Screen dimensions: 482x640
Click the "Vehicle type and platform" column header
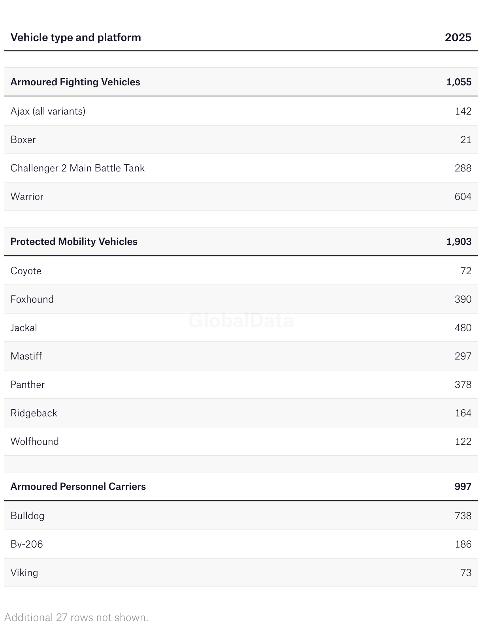75,38
